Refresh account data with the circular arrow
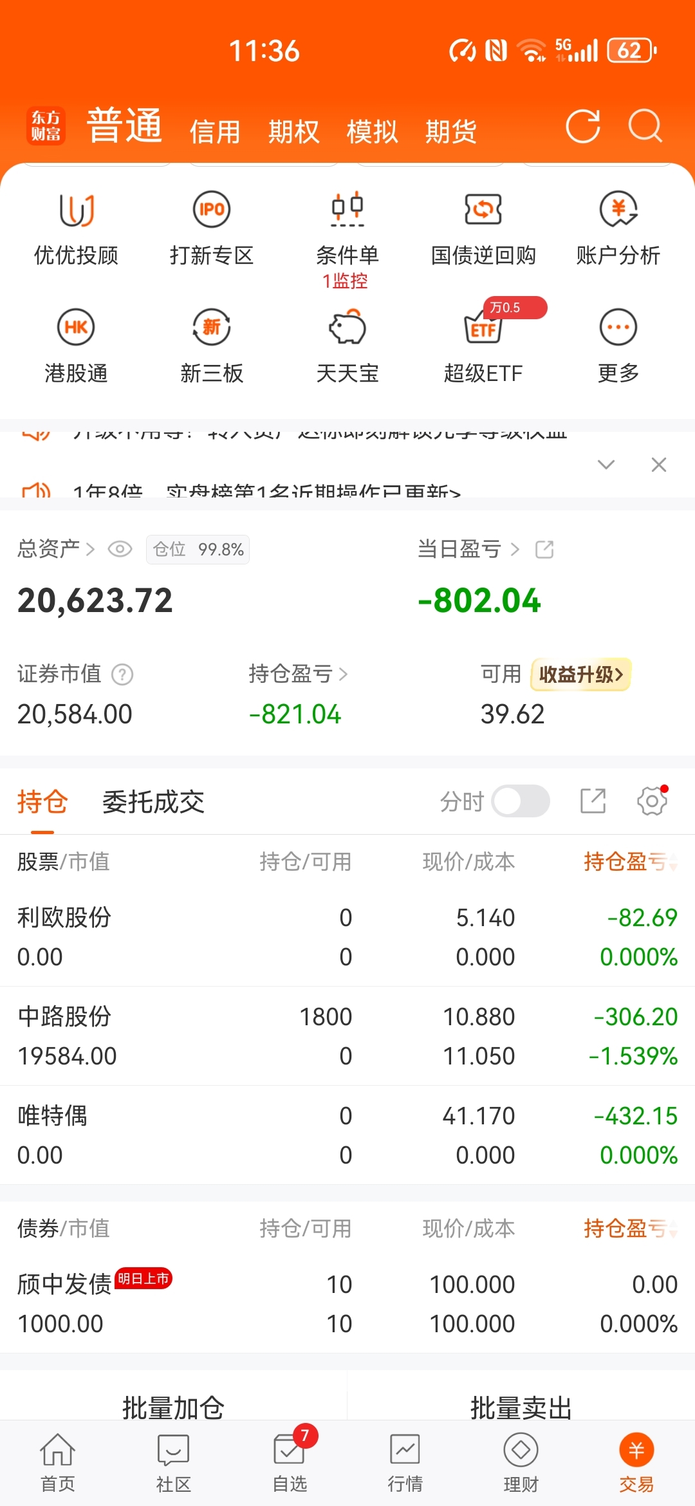Image resolution: width=695 pixels, height=1506 pixels. [583, 126]
